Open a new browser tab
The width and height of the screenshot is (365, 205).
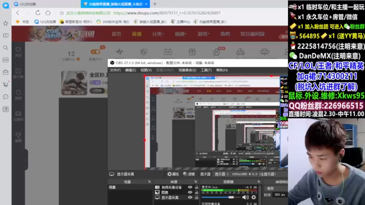coord(155,4)
